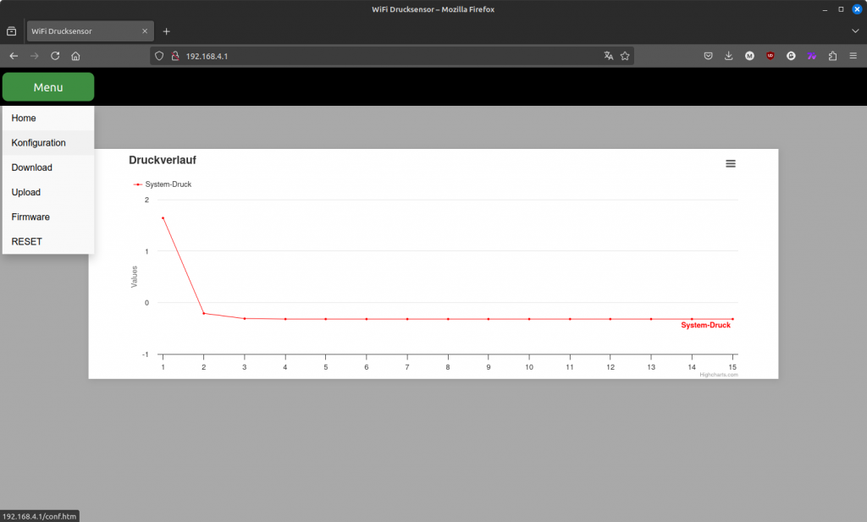Toggle System-Druck series in chart legend
Viewport: 867px width, 522px height.
tap(162, 184)
